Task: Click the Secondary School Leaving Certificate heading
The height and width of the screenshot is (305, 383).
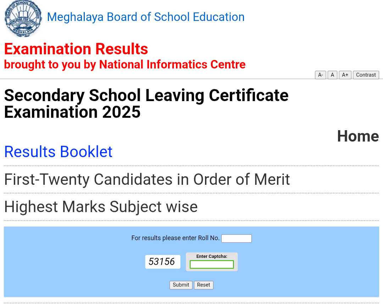Action: click(146, 104)
